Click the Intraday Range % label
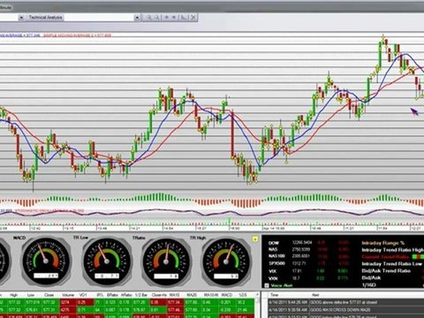Image resolution: width=424 pixels, height=318 pixels. pos(383,243)
